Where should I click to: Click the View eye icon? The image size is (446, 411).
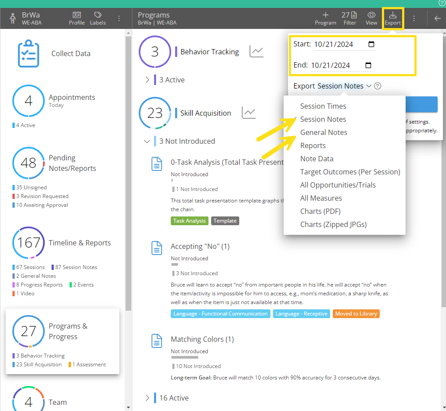[371, 15]
